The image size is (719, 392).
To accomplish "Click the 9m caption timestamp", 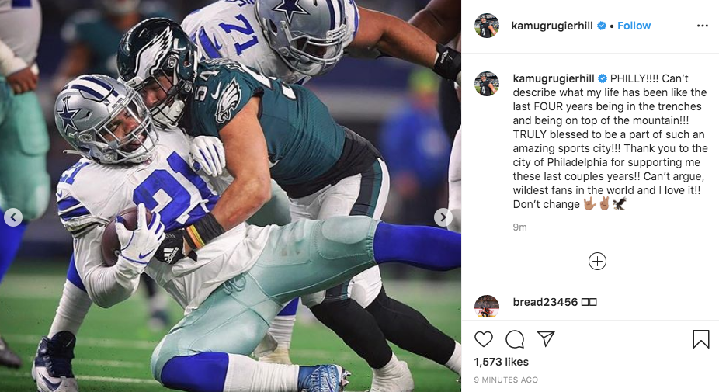I will pyautogui.click(x=519, y=227).
